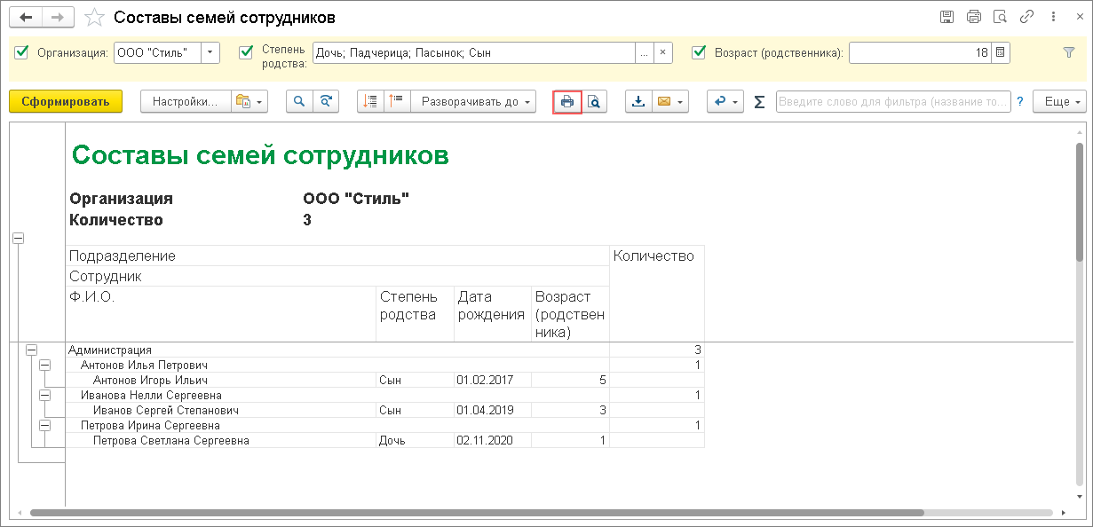Click birth date 01.04.2019 cell

click(x=493, y=410)
